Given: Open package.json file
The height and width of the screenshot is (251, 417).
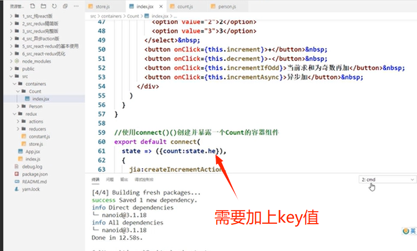Looking at the screenshot, I should 35,174.
